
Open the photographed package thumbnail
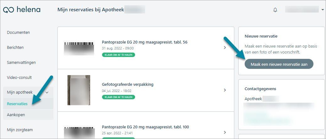pyautogui.click(x=79, y=90)
